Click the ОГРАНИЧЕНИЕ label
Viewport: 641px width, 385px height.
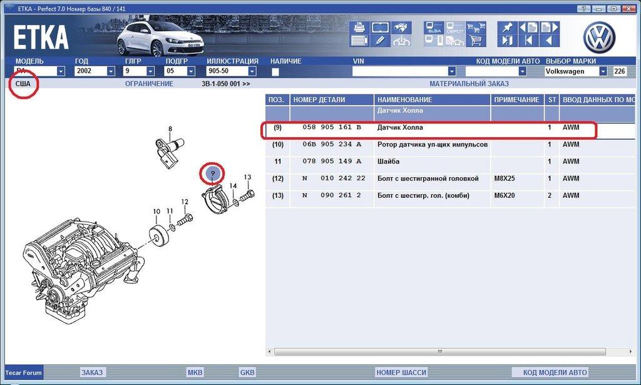(149, 84)
